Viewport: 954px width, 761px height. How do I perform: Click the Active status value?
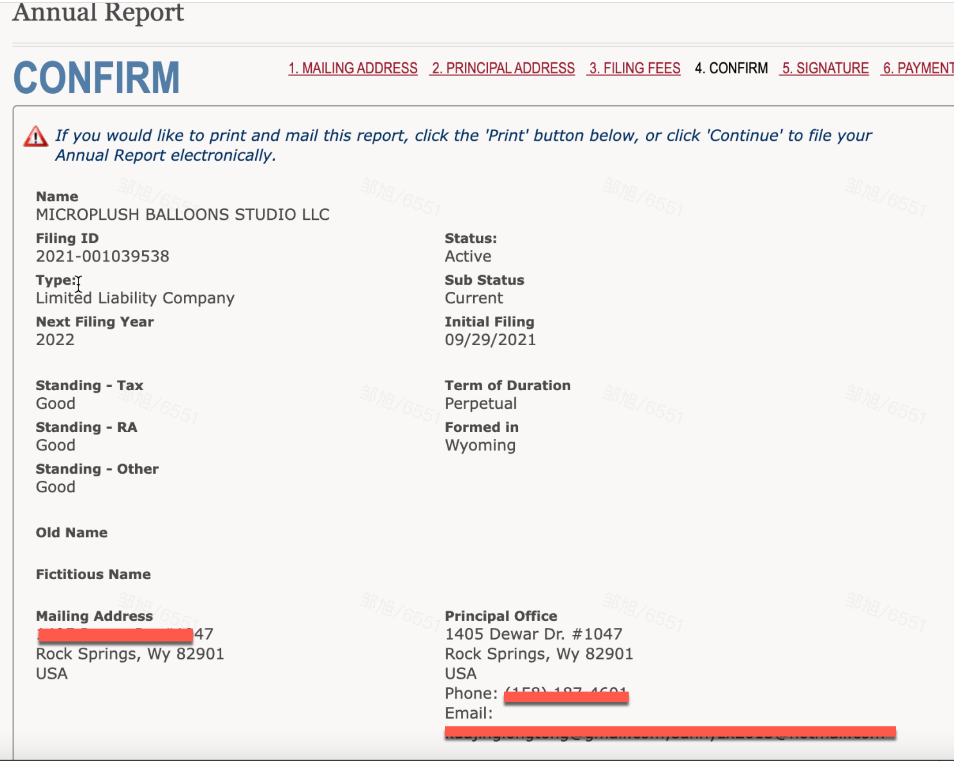(x=468, y=256)
